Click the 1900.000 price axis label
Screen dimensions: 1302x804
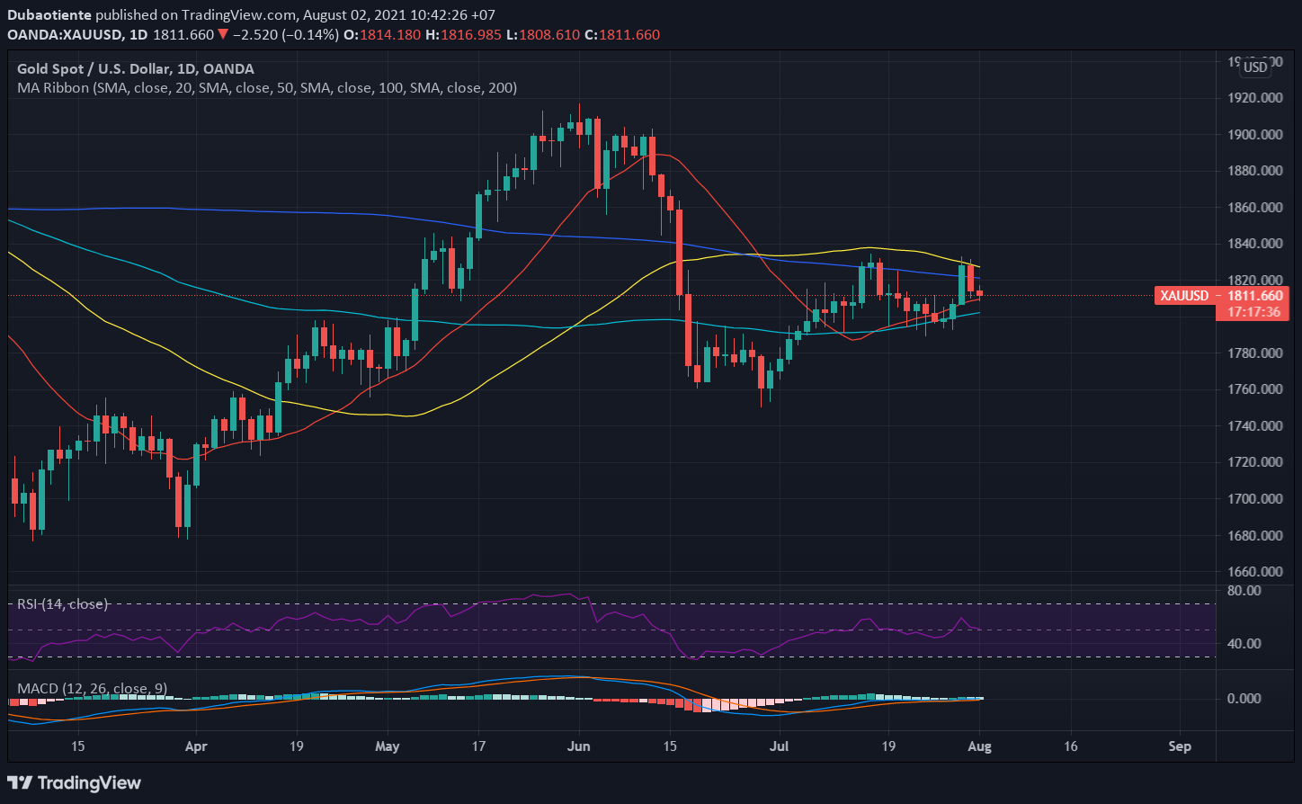coord(1254,135)
